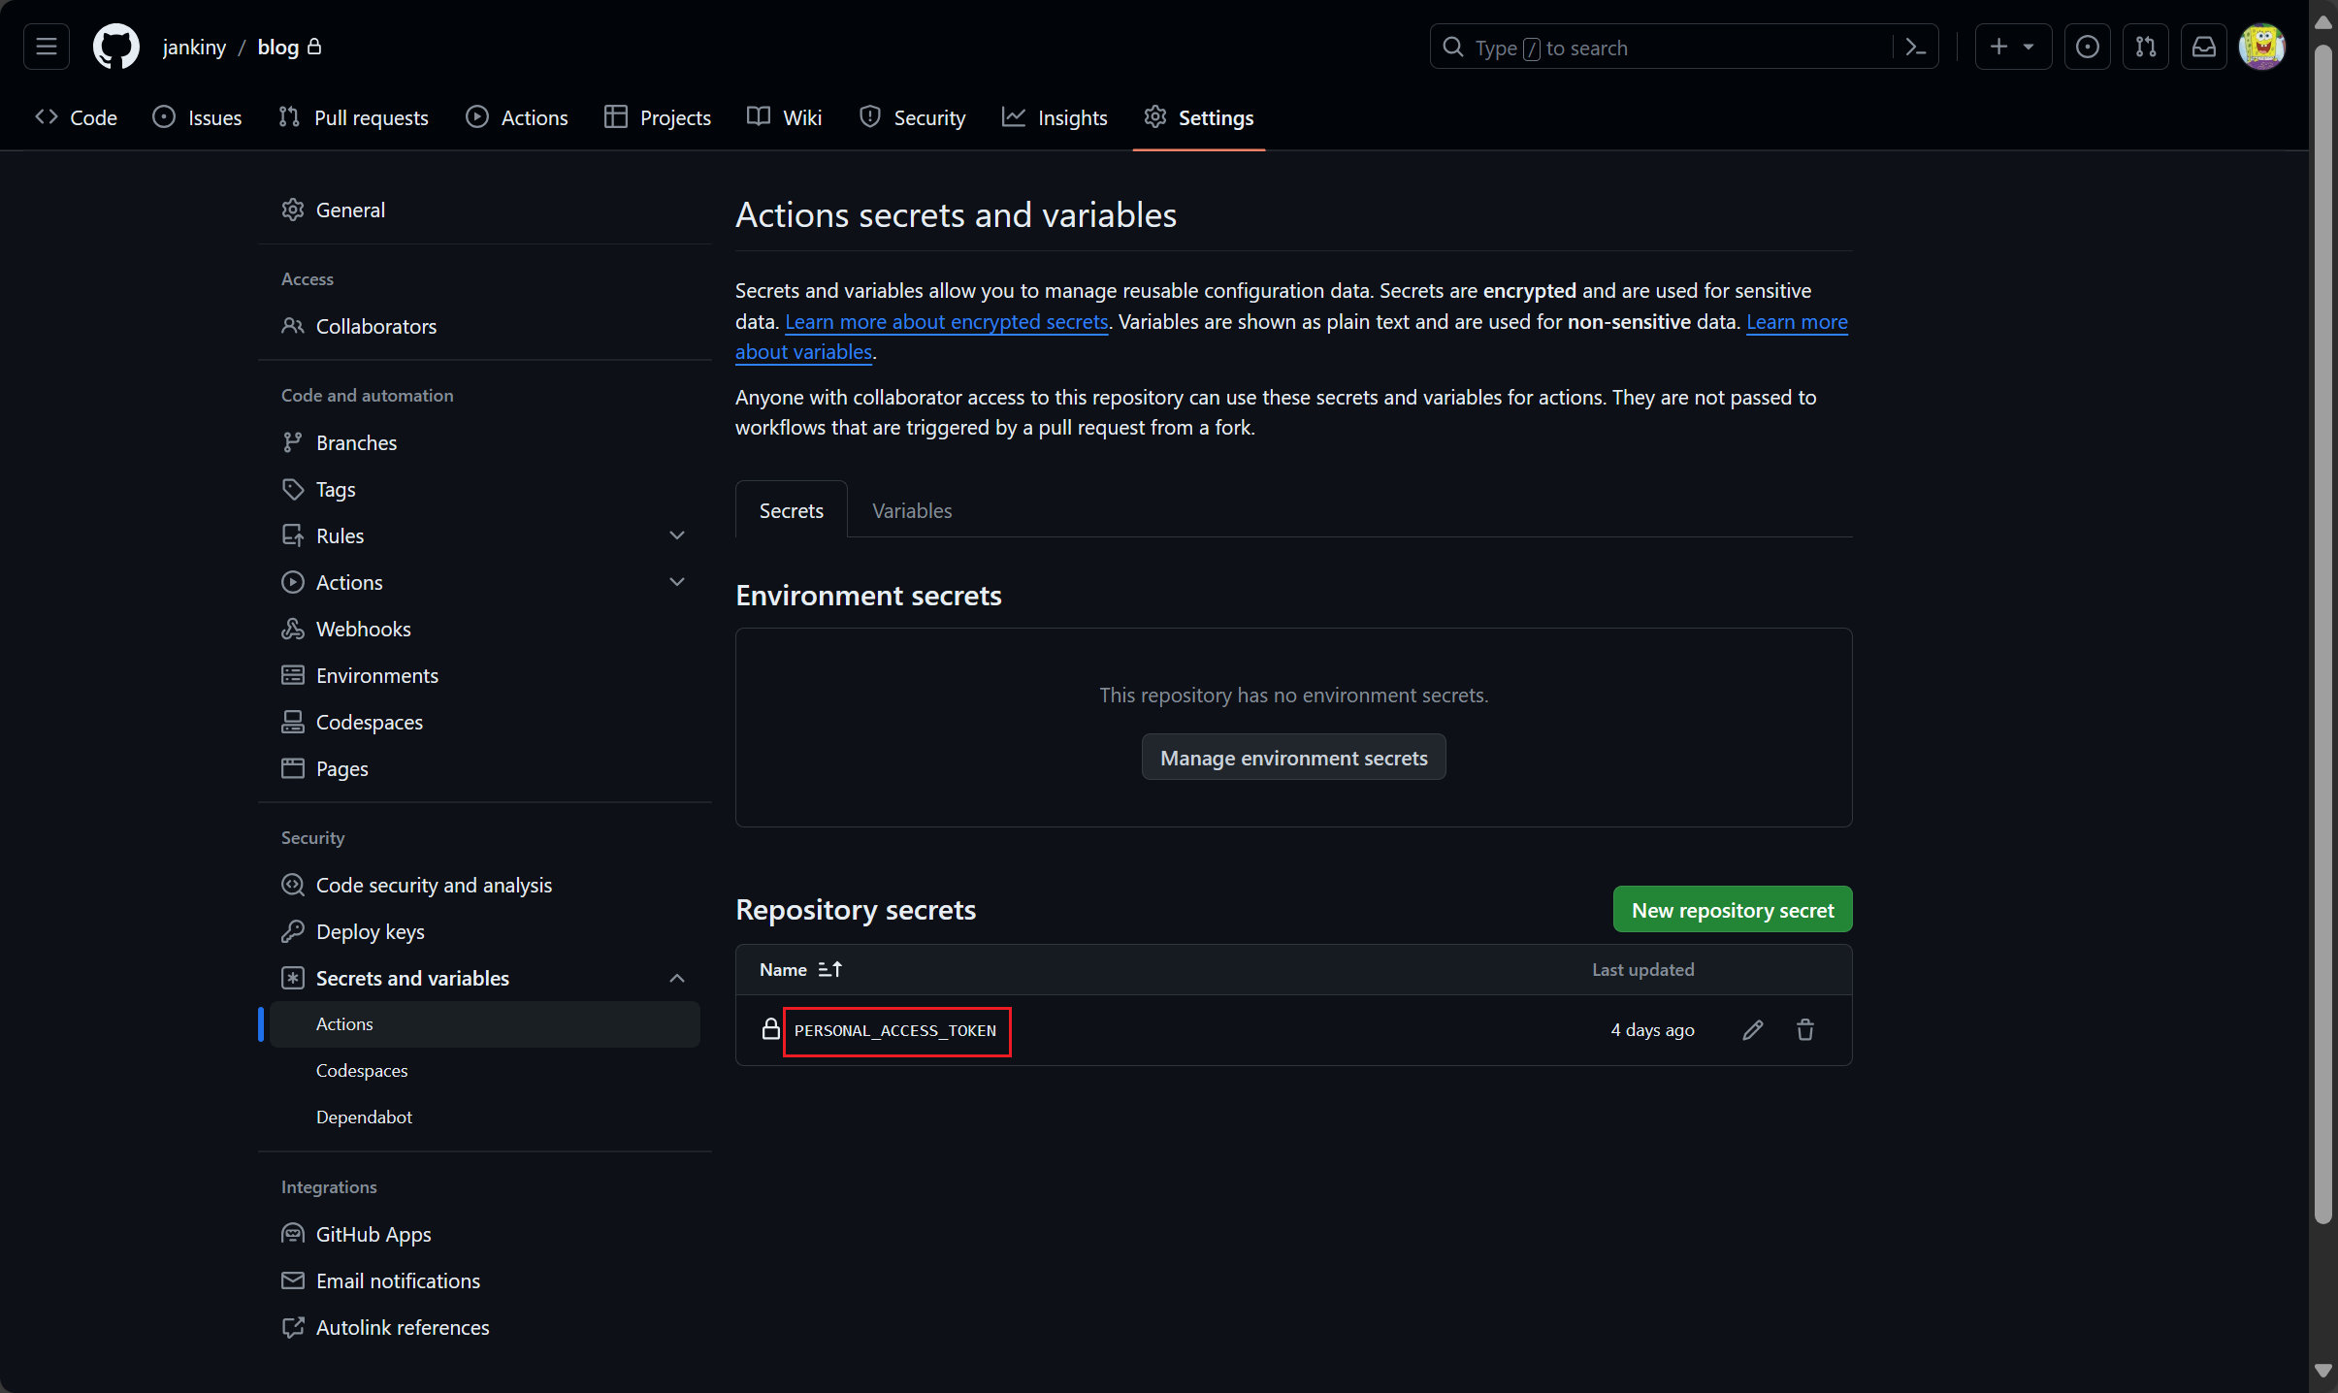Viewport: 2338px width, 1393px height.
Task: Open Codespaces settings under Code and automation
Action: click(x=485, y=722)
